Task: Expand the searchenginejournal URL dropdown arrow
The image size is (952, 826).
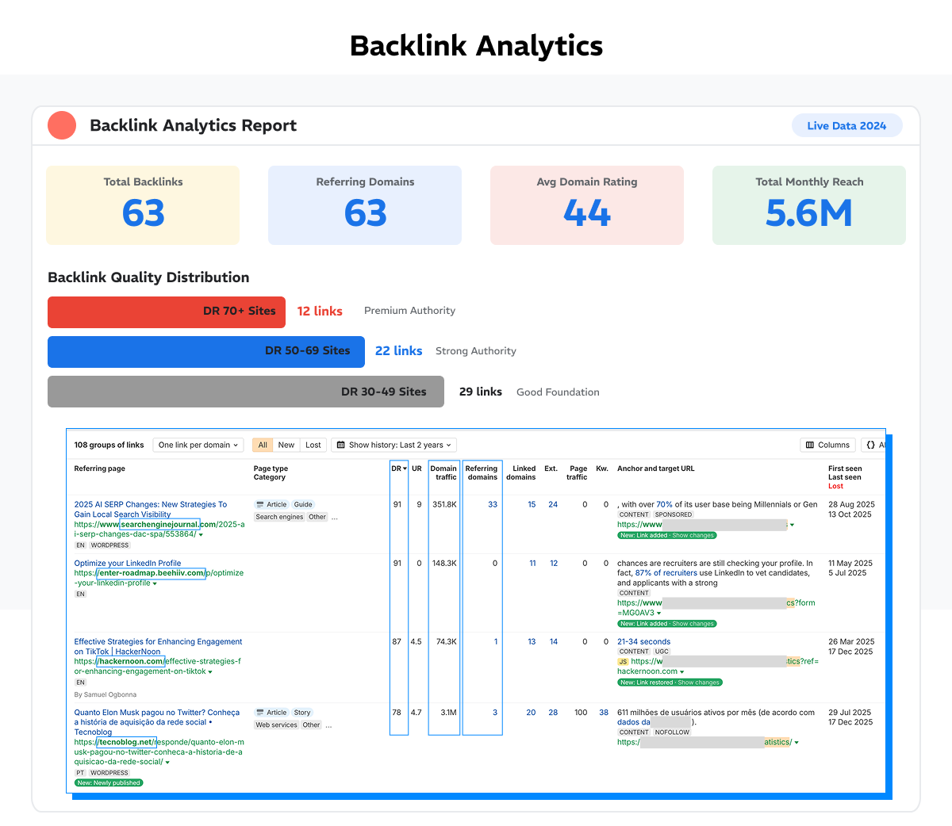Action: click(x=201, y=535)
